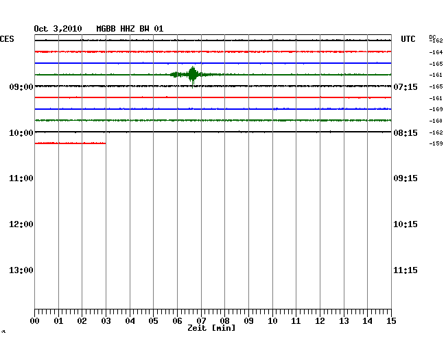
Task: Select the 11:00 local time label
Action: tap(21, 178)
